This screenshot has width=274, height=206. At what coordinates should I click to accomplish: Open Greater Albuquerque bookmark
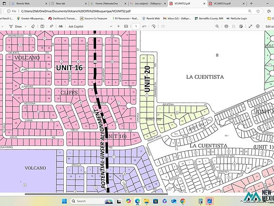[31, 19]
